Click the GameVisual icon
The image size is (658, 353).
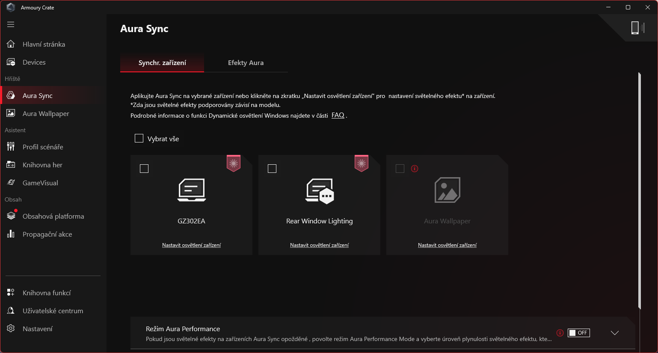tap(11, 183)
